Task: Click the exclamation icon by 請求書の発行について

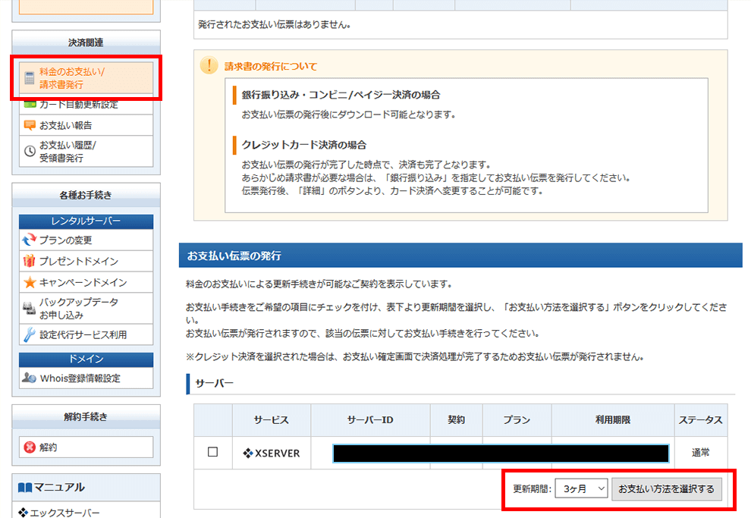Action: pyautogui.click(x=209, y=65)
